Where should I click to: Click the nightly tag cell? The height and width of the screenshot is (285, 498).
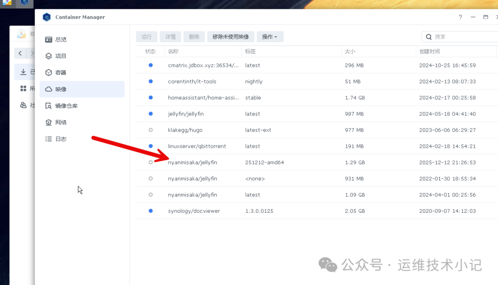point(254,81)
